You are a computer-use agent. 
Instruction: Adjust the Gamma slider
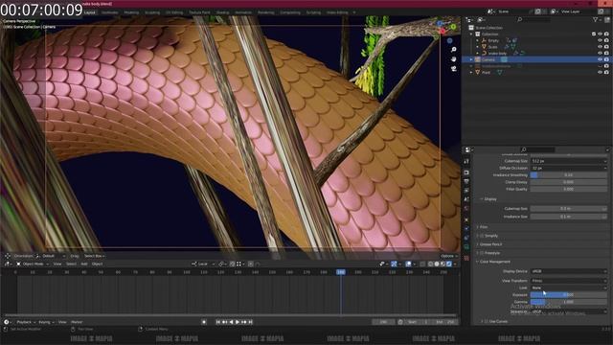click(x=569, y=302)
